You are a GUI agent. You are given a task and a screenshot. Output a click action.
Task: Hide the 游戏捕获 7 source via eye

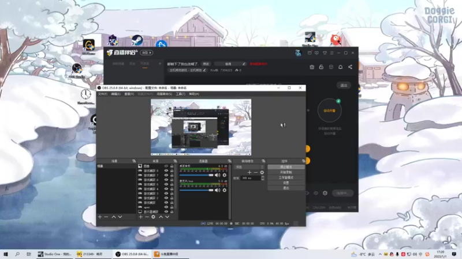[166, 175]
